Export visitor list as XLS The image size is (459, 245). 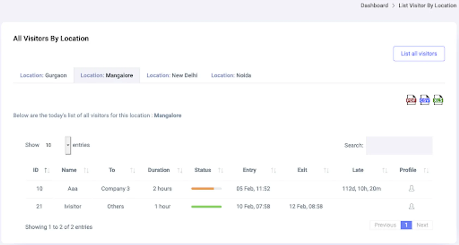coord(438,100)
